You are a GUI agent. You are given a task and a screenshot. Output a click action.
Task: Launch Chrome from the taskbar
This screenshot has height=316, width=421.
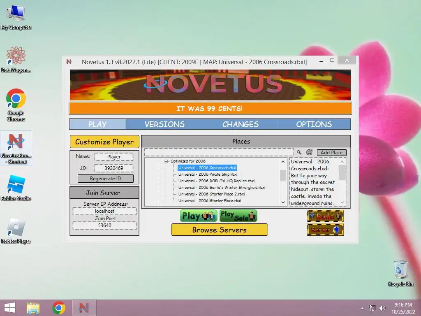[59, 308]
